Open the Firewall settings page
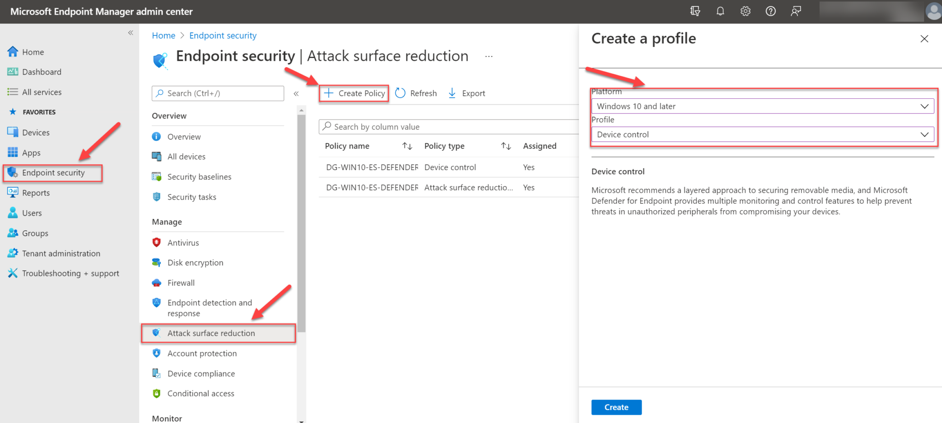This screenshot has width=942, height=423. coord(180,282)
